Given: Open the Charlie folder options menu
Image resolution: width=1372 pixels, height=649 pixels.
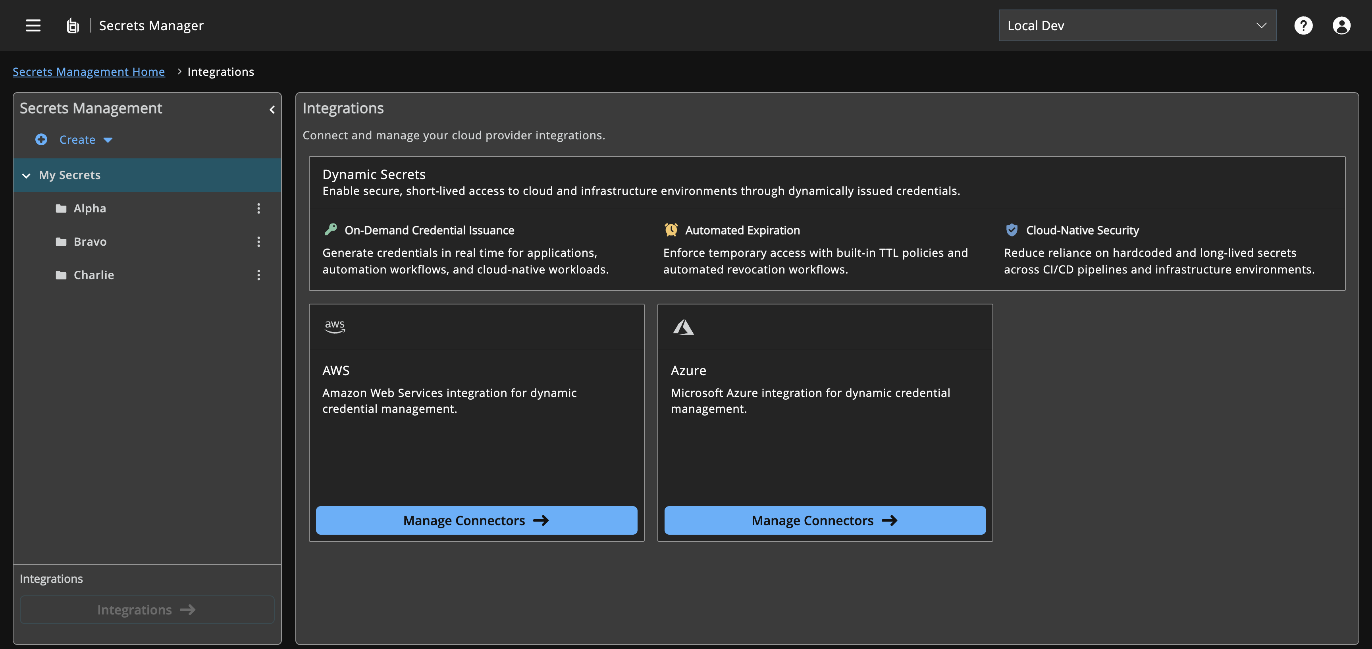Looking at the screenshot, I should 259,275.
